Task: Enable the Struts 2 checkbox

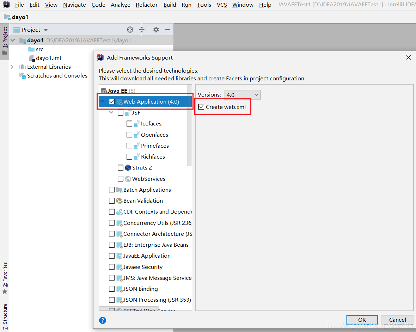Action: click(121, 168)
